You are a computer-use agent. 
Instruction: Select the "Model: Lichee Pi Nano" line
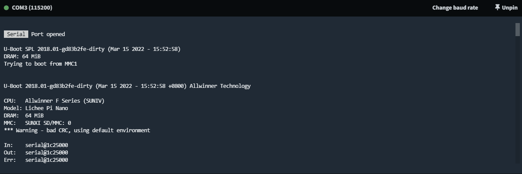point(36,108)
